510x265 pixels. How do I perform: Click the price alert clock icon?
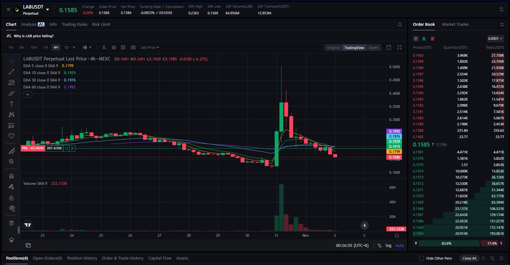point(113,48)
